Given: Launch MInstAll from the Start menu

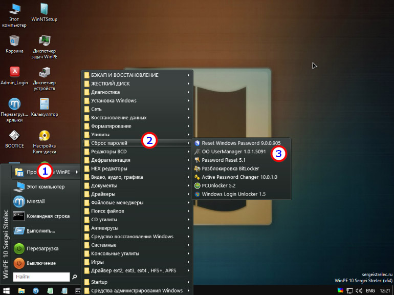Looking at the screenshot, I should [46, 201].
